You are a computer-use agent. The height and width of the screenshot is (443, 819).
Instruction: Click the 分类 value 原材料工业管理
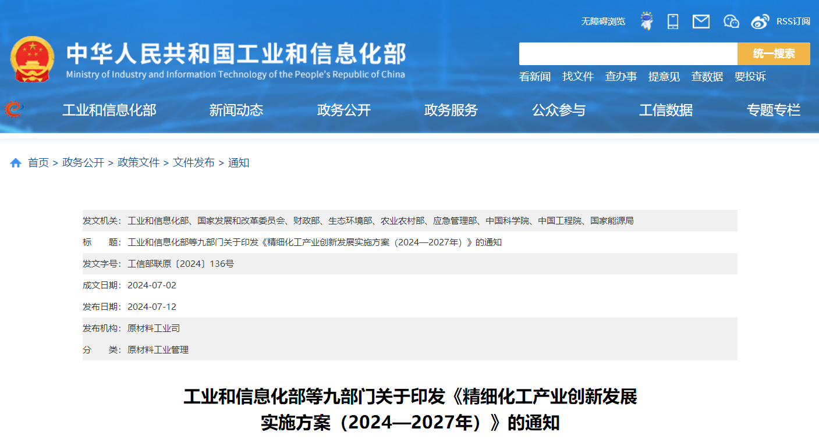click(x=158, y=350)
